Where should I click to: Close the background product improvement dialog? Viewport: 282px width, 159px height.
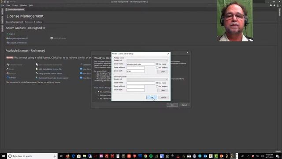pos(187,53)
